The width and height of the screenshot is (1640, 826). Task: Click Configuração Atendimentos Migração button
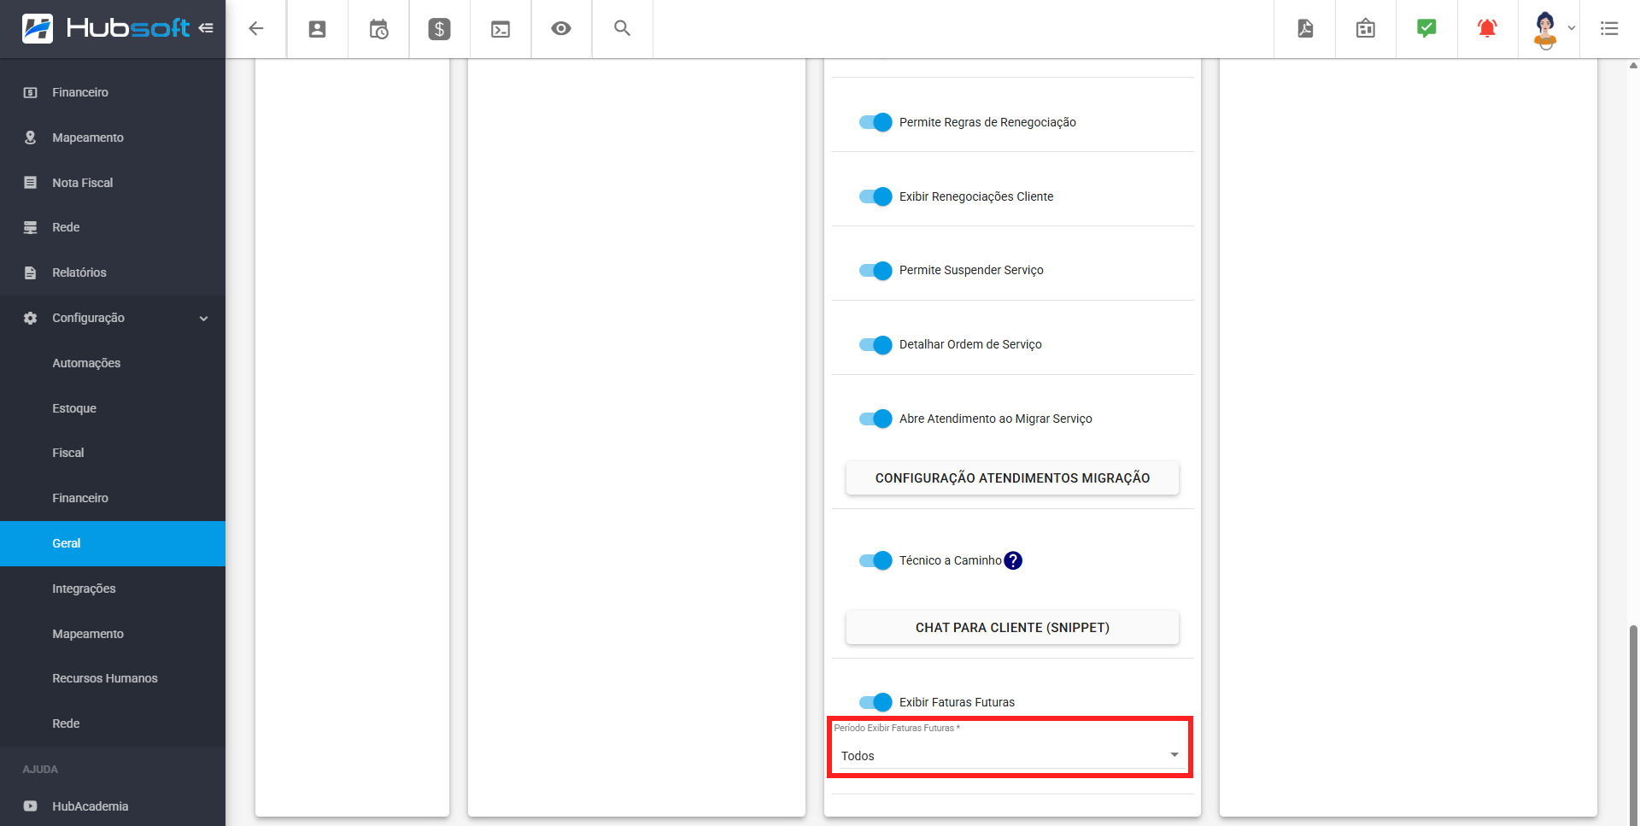click(x=1012, y=478)
